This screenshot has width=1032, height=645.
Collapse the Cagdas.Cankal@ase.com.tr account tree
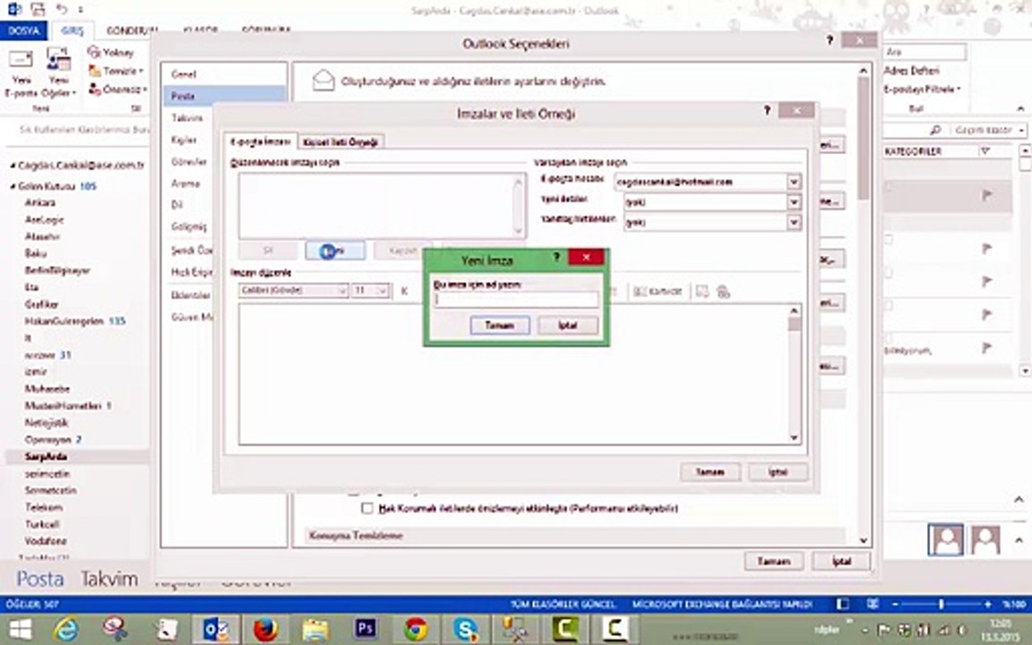(13, 165)
